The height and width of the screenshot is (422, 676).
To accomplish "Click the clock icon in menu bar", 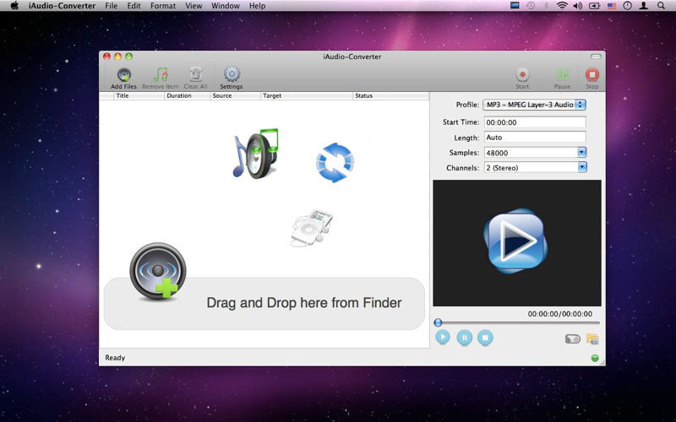I will 628,6.
